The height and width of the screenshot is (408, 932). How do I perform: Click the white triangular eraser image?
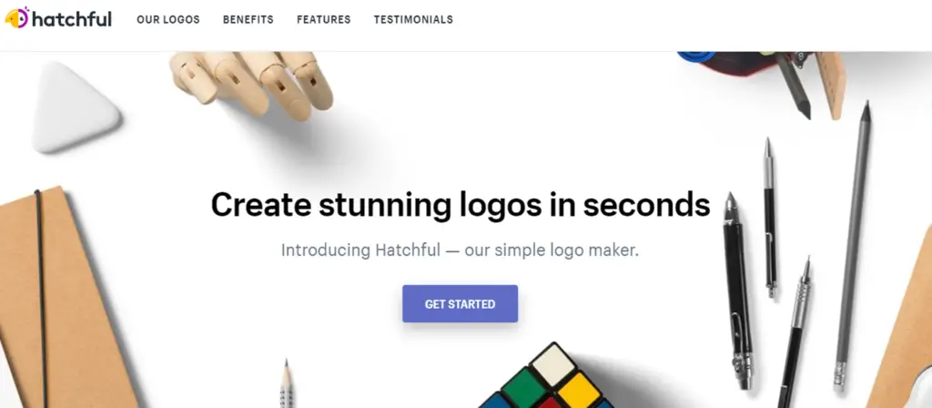click(x=73, y=106)
